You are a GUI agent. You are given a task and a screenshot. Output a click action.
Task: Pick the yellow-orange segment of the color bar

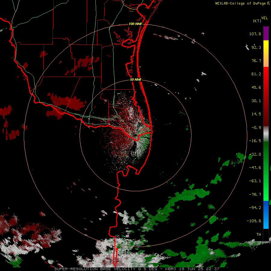(x=266, y=54)
